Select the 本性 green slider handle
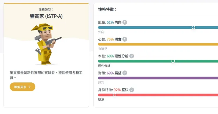 (173, 61)
